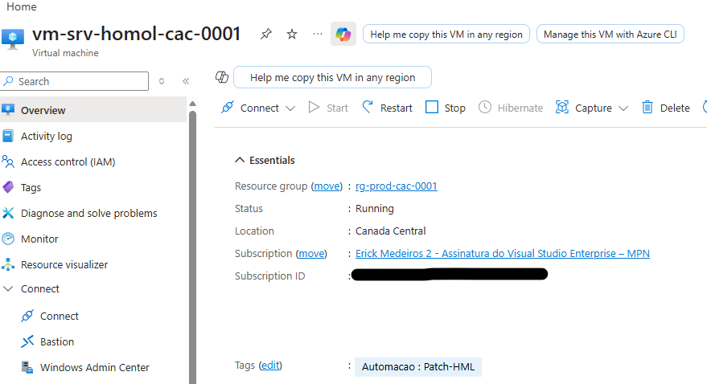Collapse the Essentials section
Image resolution: width=707 pixels, height=384 pixels.
click(240, 160)
